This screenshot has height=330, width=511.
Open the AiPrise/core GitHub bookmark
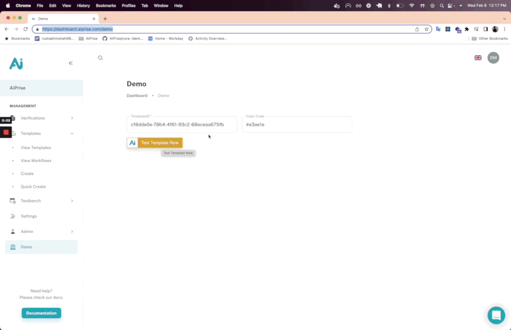point(122,38)
